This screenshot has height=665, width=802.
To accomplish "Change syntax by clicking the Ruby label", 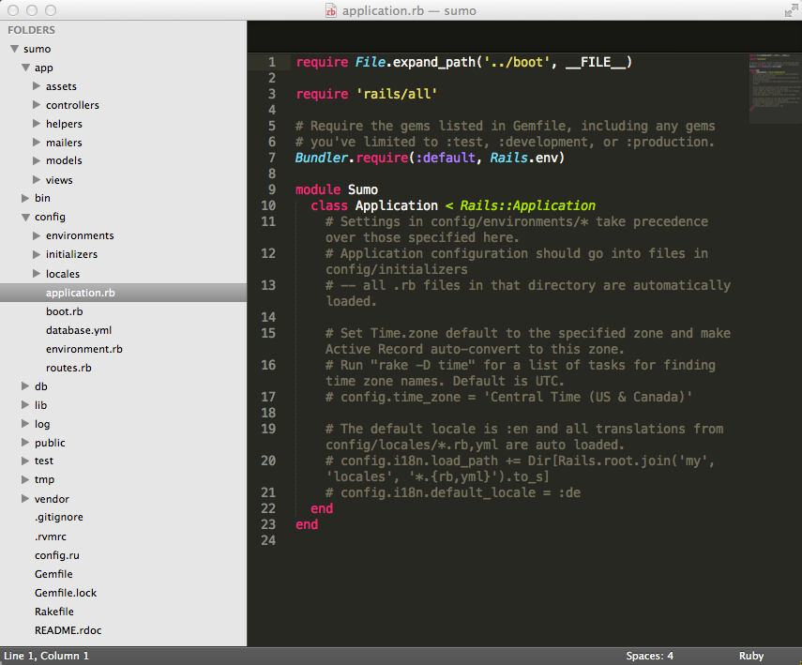I will [750, 655].
